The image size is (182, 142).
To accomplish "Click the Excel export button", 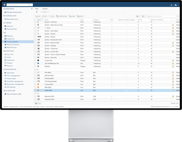I will point(38,103).
